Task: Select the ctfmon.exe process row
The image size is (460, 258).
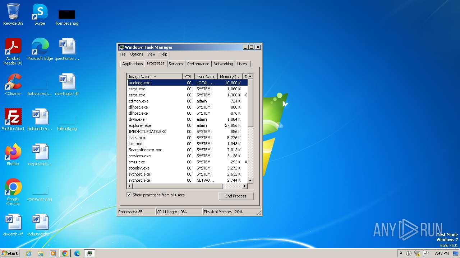Action: pos(187,101)
